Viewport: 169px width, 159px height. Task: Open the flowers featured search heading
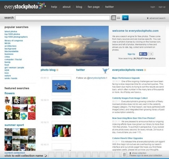9,93
